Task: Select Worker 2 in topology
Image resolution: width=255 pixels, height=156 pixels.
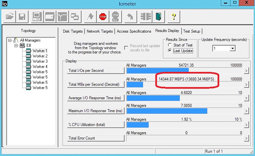Action: click(x=40, y=56)
